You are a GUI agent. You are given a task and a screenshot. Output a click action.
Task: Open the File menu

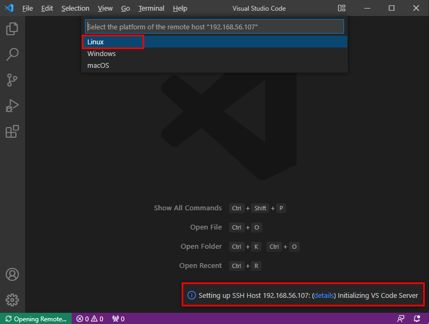pyautogui.click(x=27, y=8)
